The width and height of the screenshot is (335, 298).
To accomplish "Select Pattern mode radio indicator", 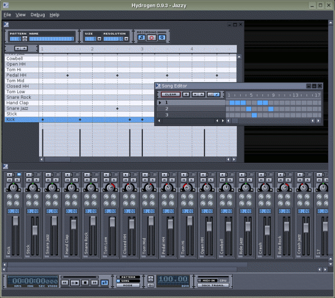I will point(118,277).
